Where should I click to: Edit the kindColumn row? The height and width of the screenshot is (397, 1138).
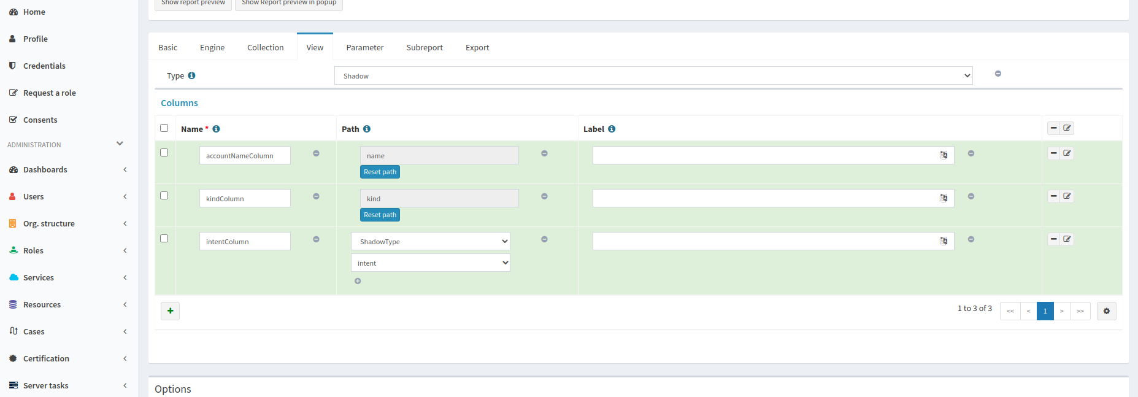pyautogui.click(x=1067, y=196)
